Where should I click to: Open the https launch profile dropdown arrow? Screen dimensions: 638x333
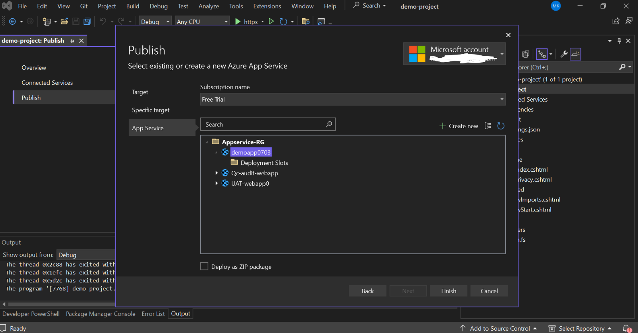click(x=262, y=22)
